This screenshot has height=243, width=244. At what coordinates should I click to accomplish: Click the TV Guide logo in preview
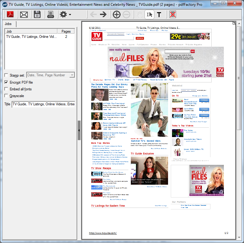click(x=97, y=37)
